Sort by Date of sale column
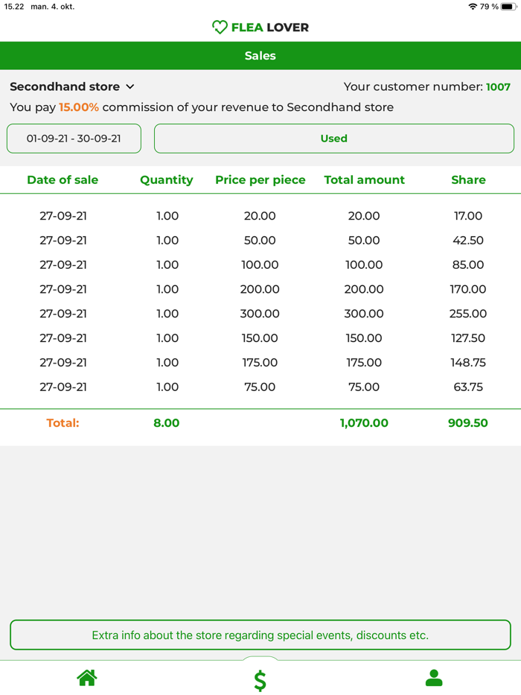 (63, 180)
